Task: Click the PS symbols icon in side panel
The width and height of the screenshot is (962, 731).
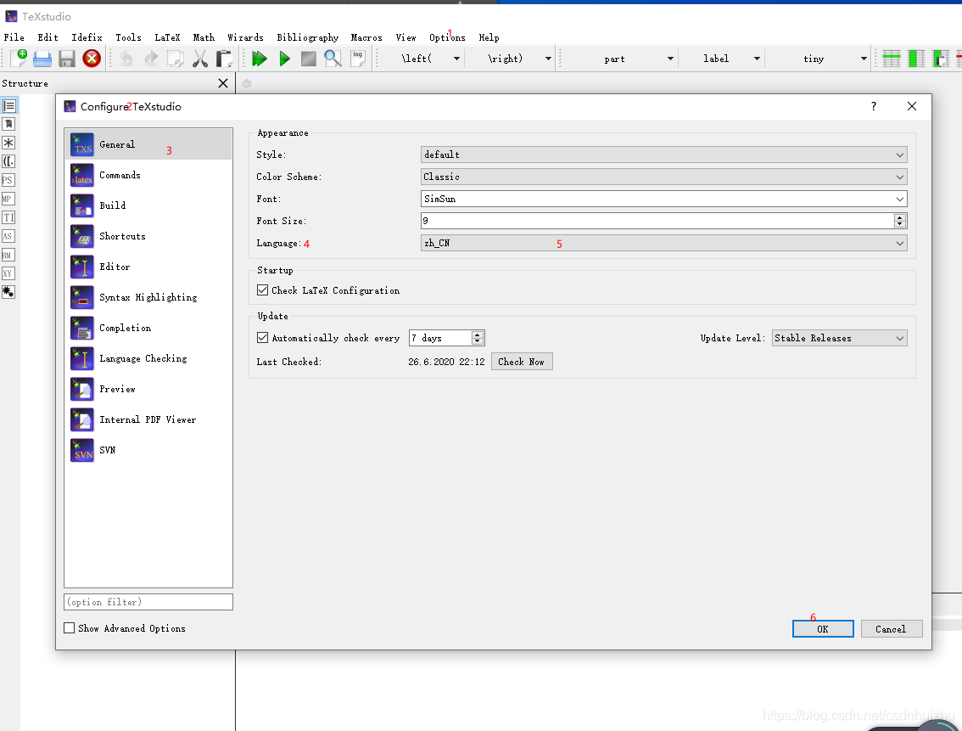Action: 8,181
